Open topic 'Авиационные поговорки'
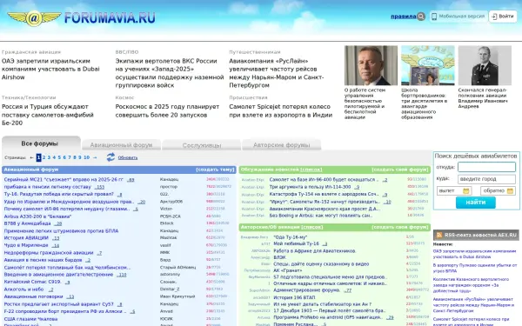The width and height of the screenshot is (522, 326). 33,296
